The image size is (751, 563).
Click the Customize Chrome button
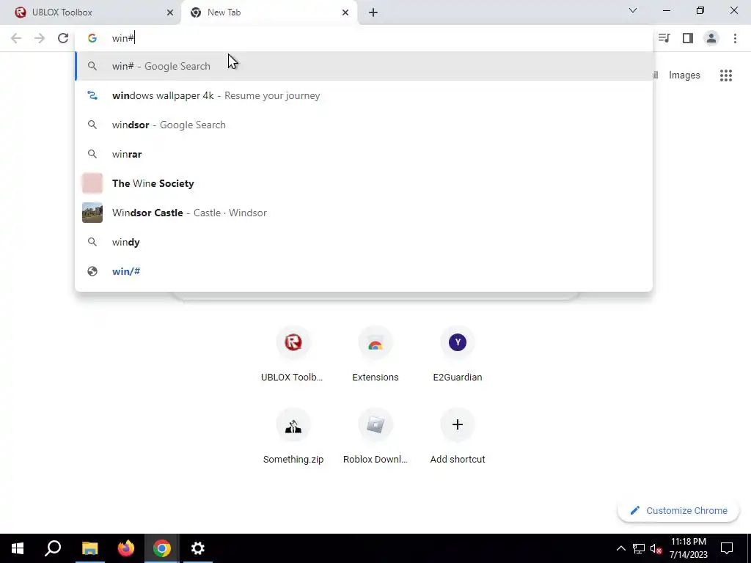coord(678,511)
